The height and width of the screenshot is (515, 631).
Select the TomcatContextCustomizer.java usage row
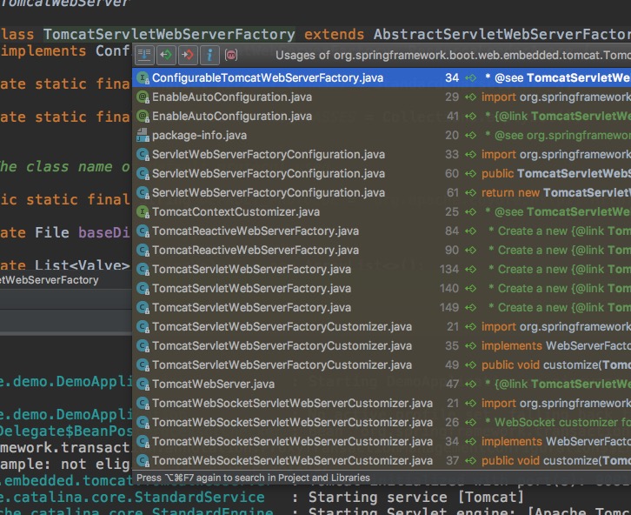382,211
